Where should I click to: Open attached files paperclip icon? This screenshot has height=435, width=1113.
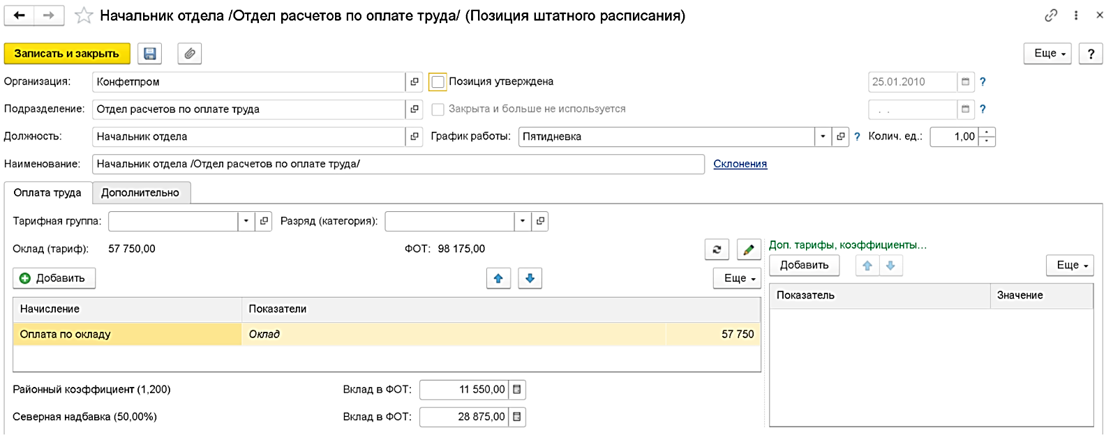[x=189, y=54]
